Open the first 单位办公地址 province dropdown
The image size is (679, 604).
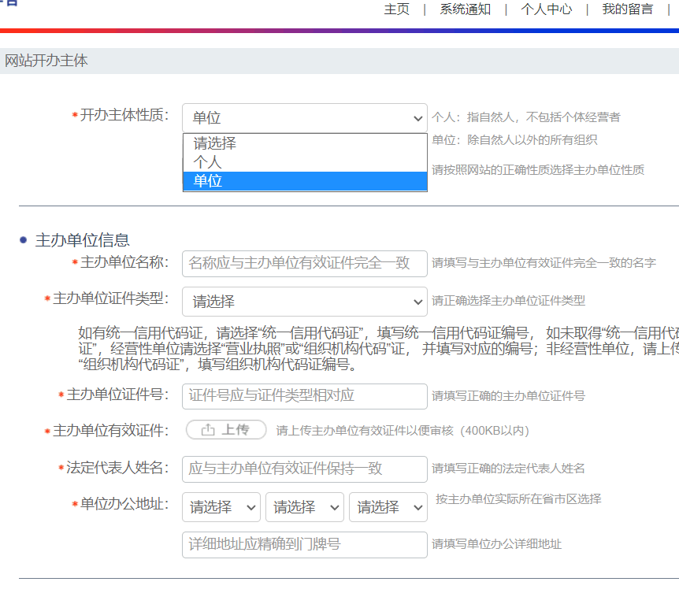pos(221,508)
